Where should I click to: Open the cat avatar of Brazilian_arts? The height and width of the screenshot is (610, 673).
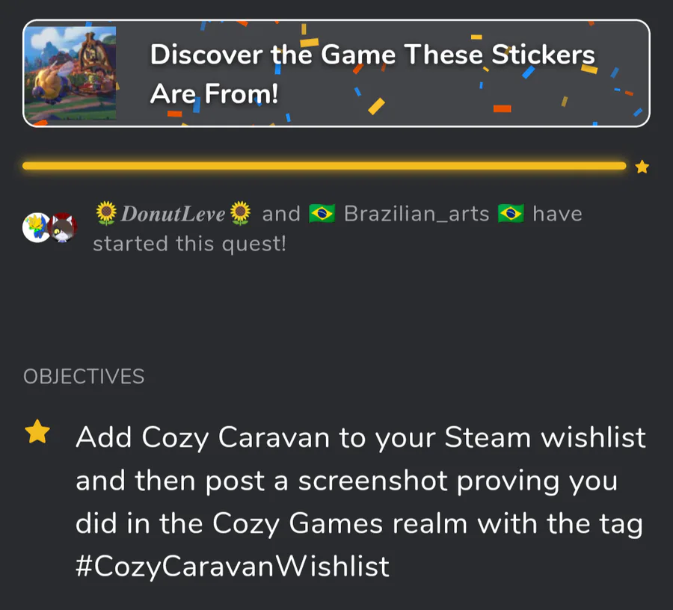63,227
